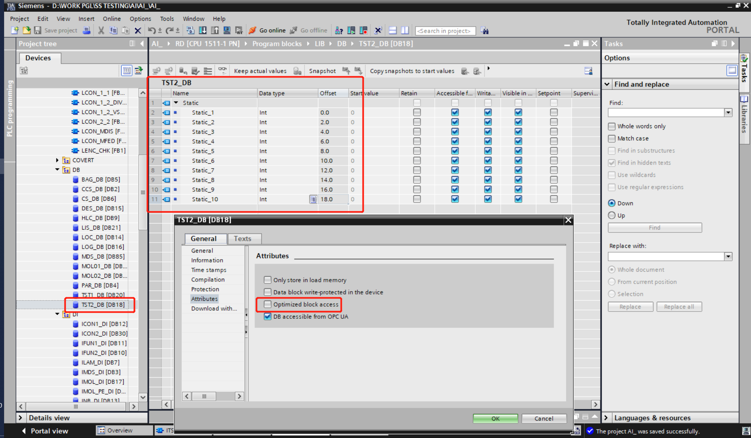Click the settings icon at the DB toolbar's right end
This screenshot has height=438, width=751.
[x=588, y=71]
